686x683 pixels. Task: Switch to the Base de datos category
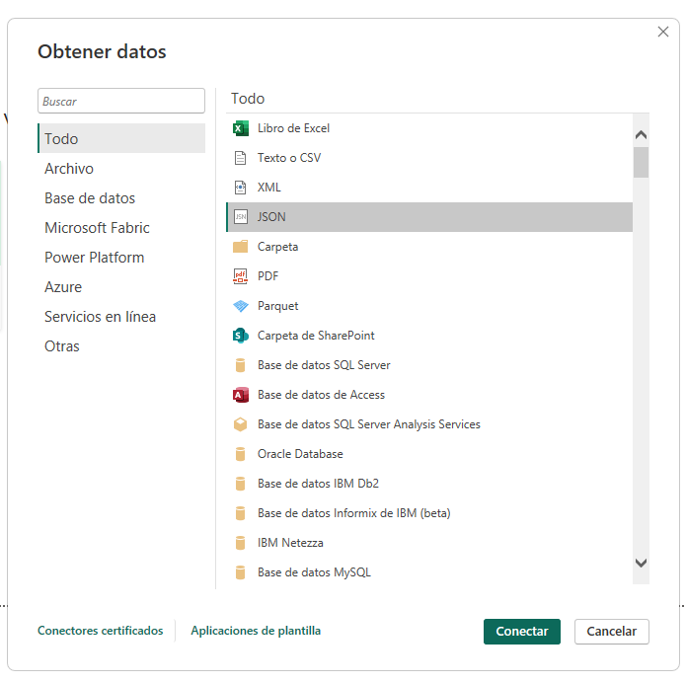[x=90, y=198]
